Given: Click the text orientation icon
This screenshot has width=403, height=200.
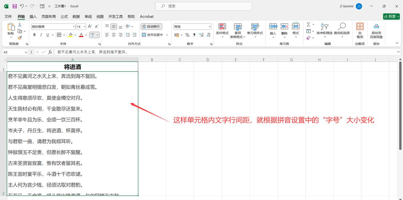Looking at the screenshot, I should (128, 27).
